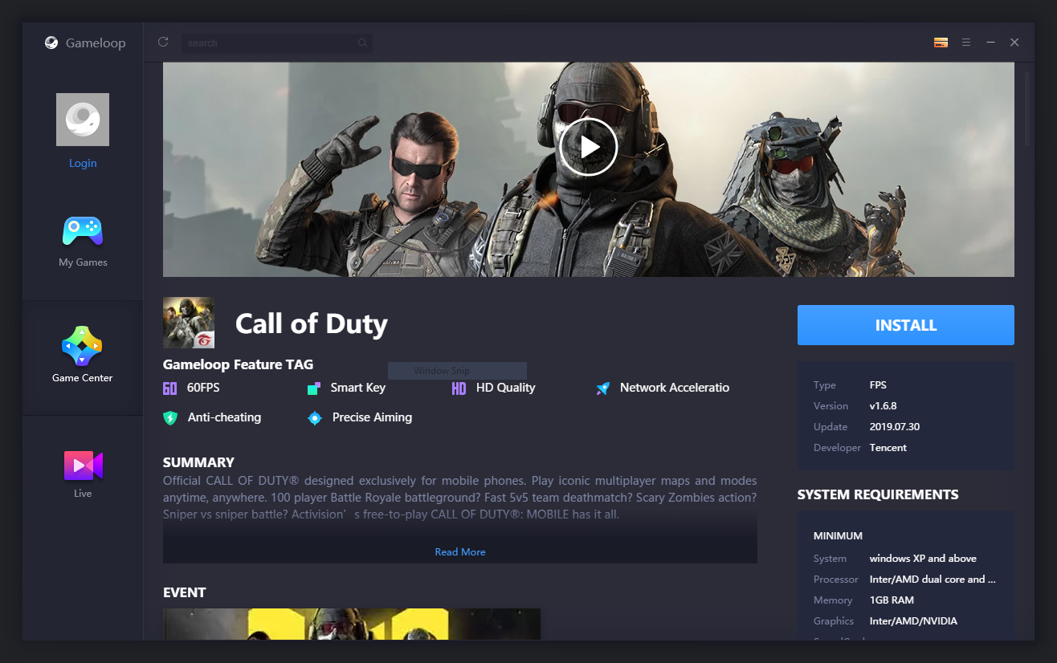Click the HD Quality feature icon

pos(459,388)
